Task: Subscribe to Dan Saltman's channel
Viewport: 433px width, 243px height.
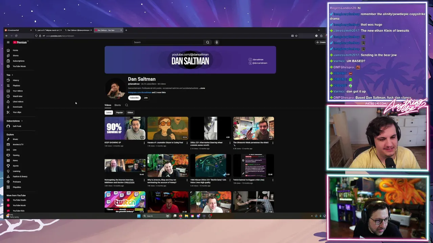Action: 134,98
